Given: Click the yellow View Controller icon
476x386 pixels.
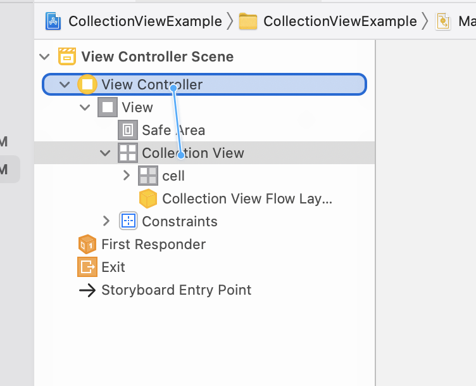Looking at the screenshot, I should [87, 84].
